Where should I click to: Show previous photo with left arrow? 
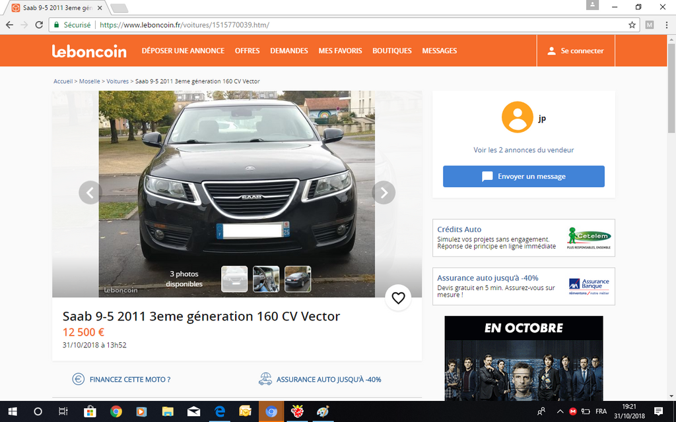pos(90,193)
